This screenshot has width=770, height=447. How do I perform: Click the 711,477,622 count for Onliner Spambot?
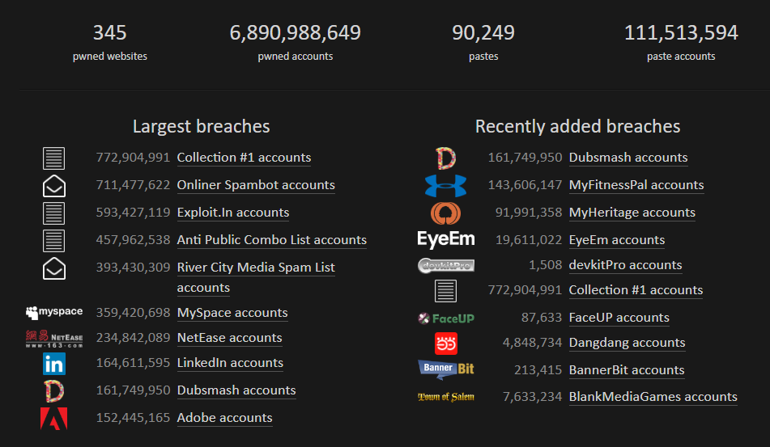point(133,185)
